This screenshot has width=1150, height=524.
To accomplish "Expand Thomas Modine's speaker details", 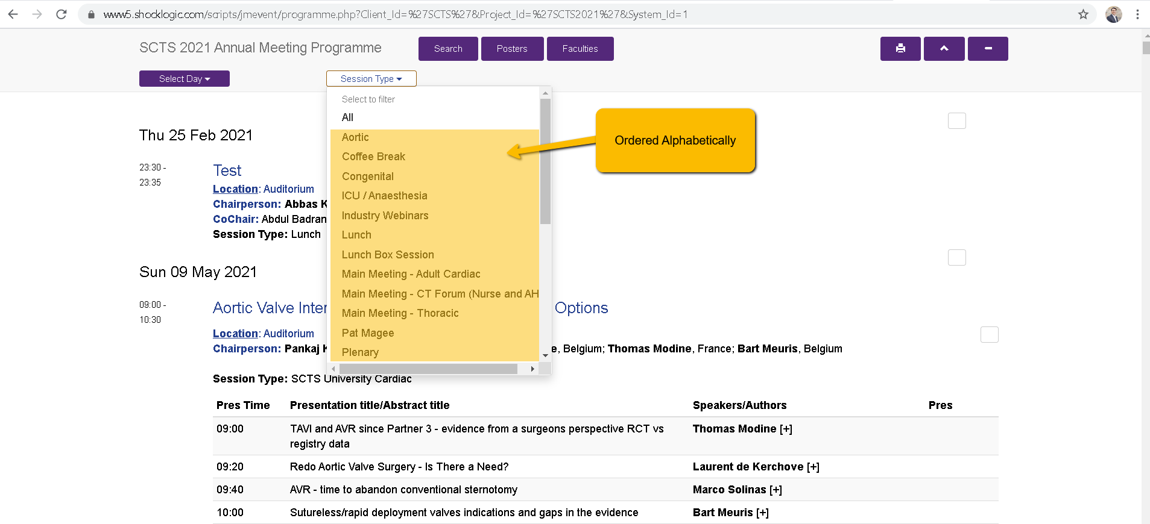I will [786, 429].
